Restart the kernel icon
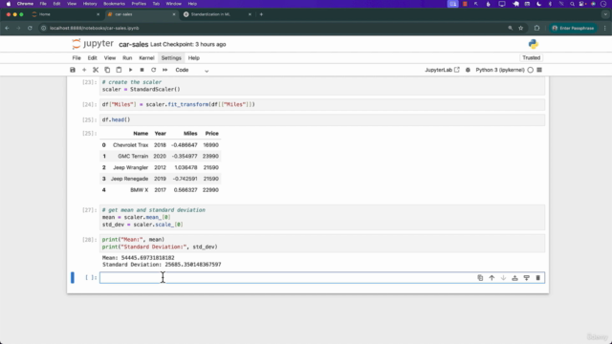612x344 pixels. (153, 70)
